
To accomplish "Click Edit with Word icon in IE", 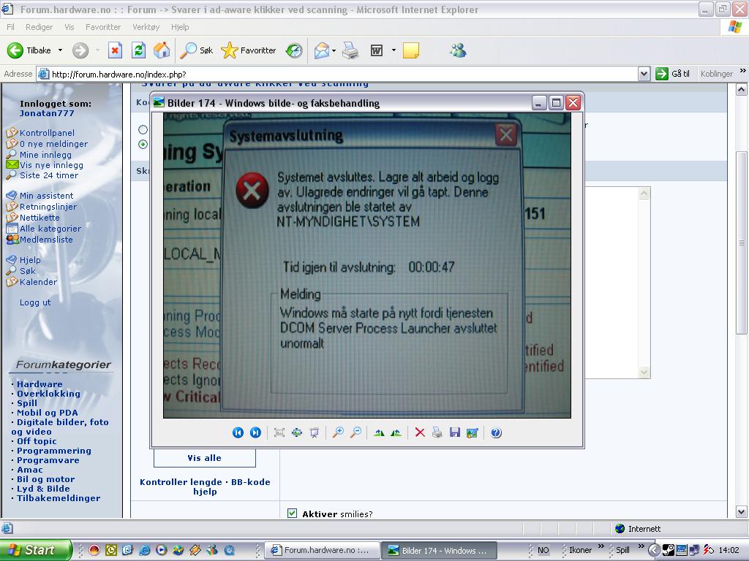I will pyautogui.click(x=377, y=50).
